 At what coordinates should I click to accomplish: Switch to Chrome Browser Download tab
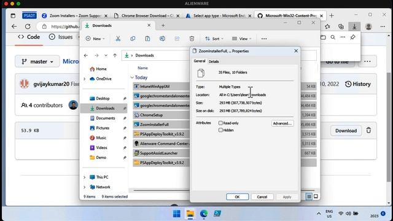point(147,15)
